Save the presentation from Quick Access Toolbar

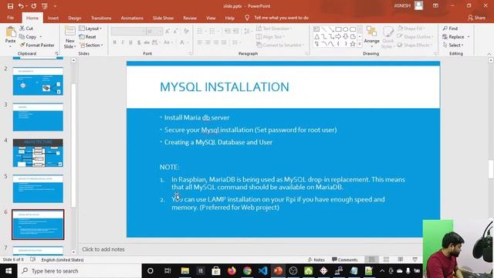point(10,6)
